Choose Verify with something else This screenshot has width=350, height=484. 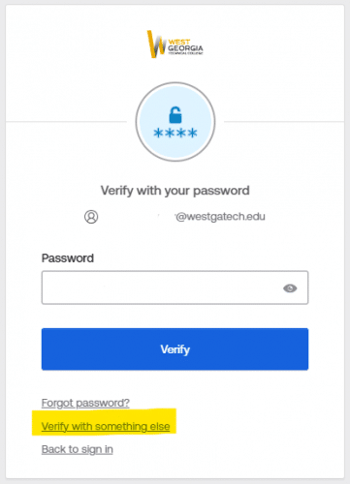point(106,426)
